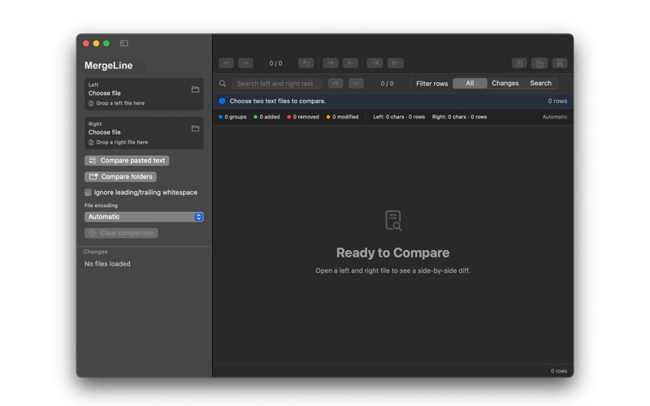Click the "0 modified" orange indicator

click(x=342, y=117)
